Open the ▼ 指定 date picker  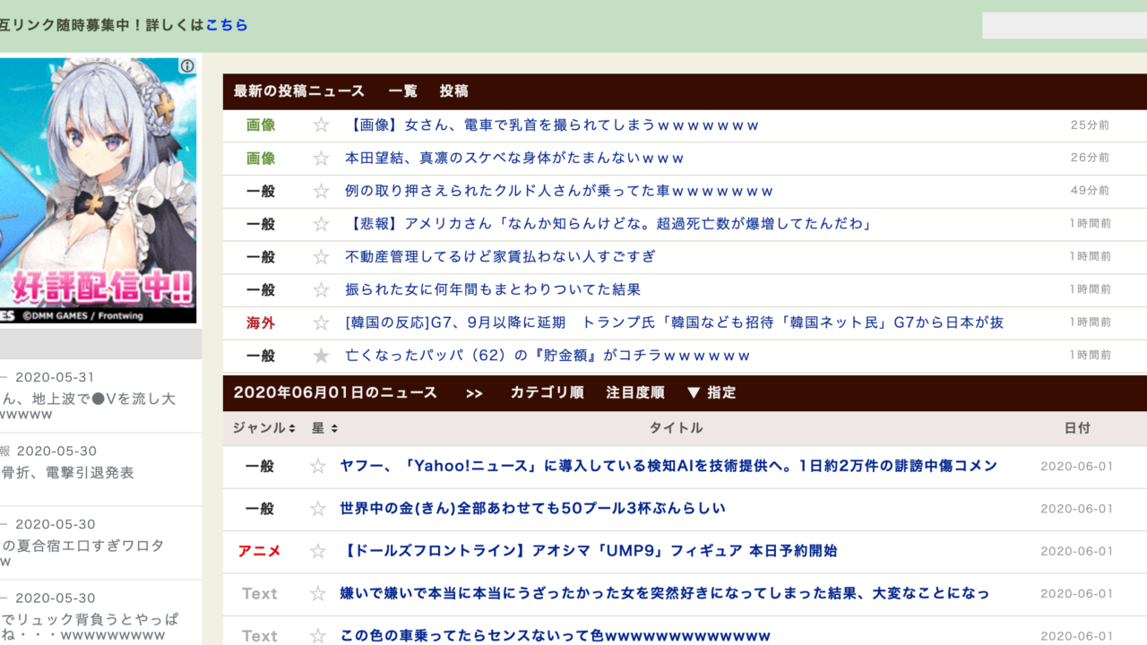point(711,392)
